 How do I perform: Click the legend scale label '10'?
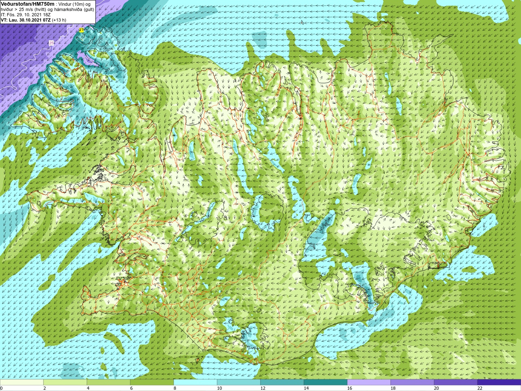pos(219,388)
